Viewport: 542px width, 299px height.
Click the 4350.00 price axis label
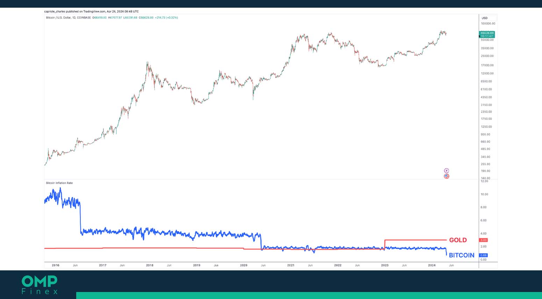click(x=486, y=97)
